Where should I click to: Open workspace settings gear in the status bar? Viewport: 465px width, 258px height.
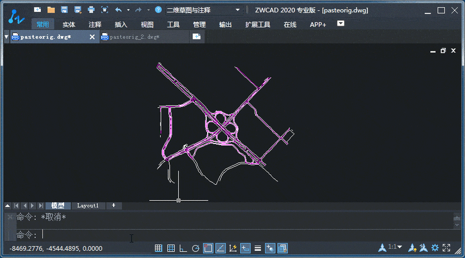435,248
